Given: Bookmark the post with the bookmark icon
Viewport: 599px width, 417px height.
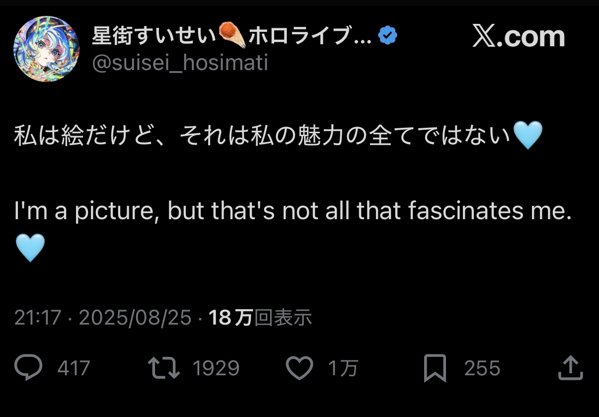Looking at the screenshot, I should point(435,368).
